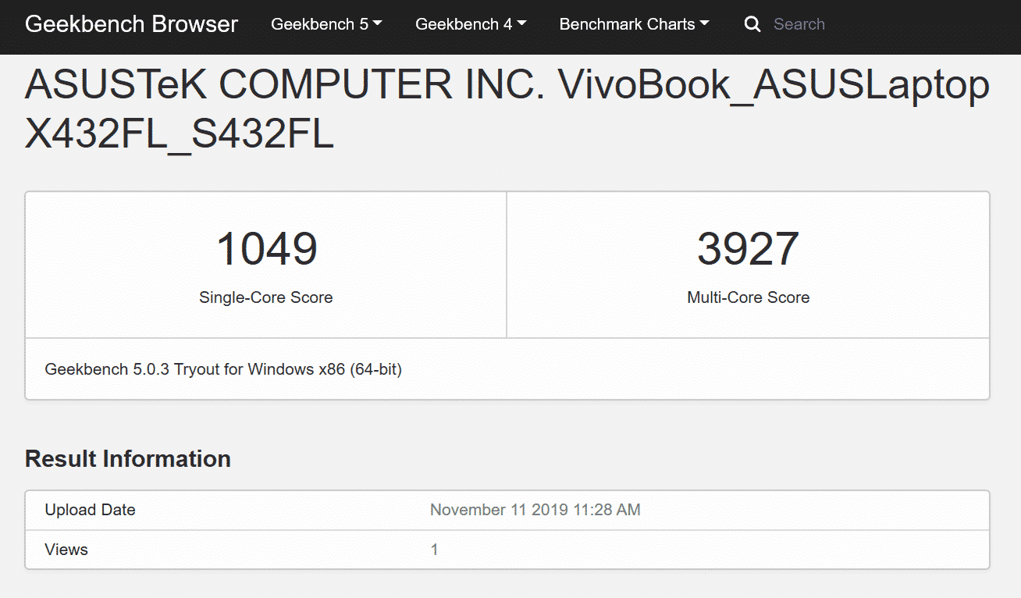
Task: Click the caret arrow beside Geekbench 5
Action: [378, 23]
